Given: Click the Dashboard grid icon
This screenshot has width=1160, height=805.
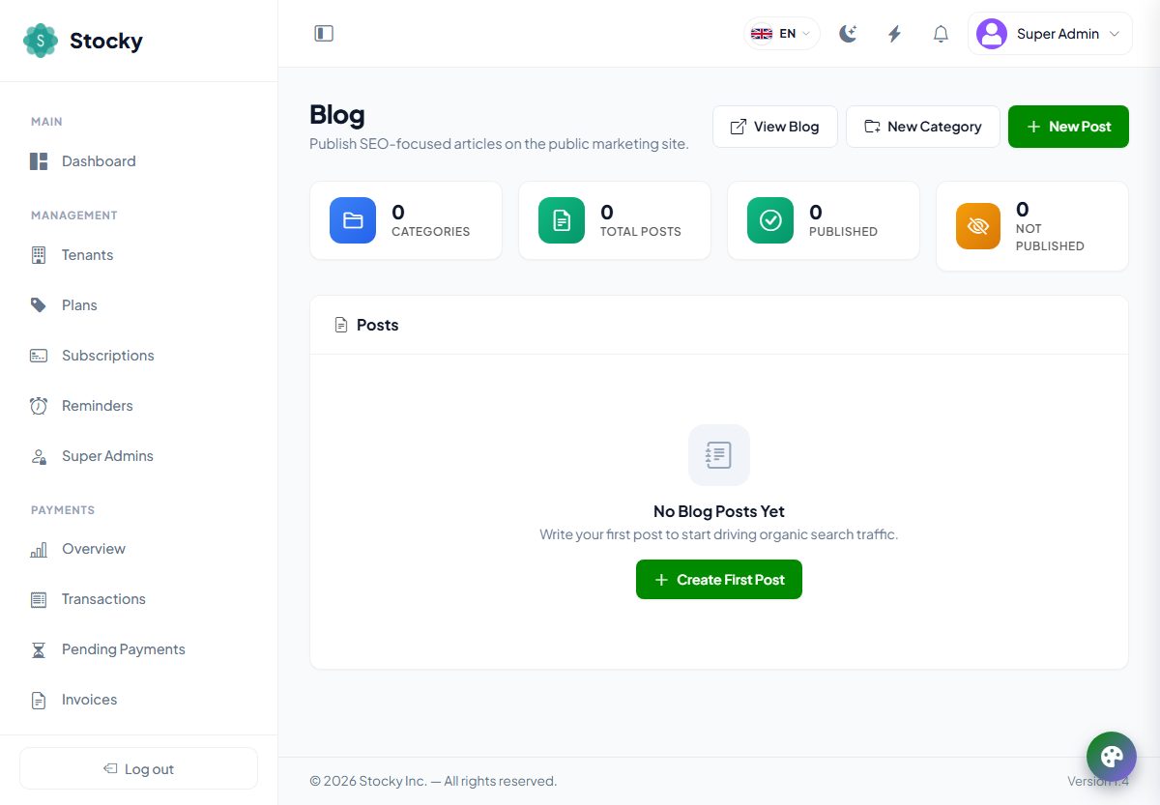Looking at the screenshot, I should (x=39, y=161).
